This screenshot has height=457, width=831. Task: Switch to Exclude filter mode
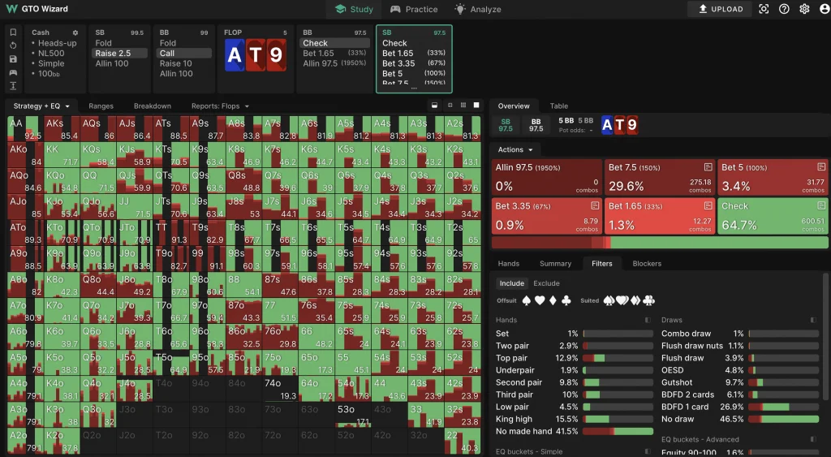(x=546, y=283)
